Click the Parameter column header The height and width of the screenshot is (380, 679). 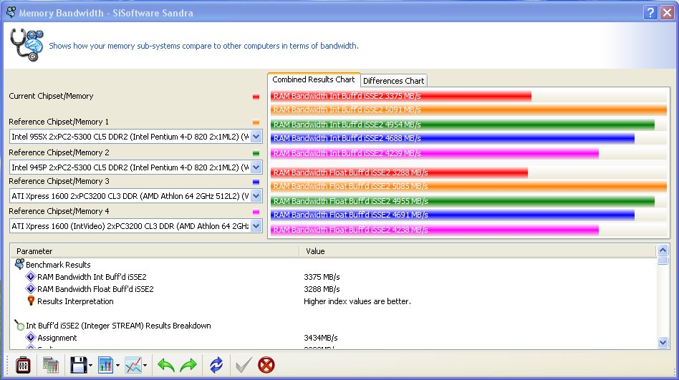click(155, 251)
